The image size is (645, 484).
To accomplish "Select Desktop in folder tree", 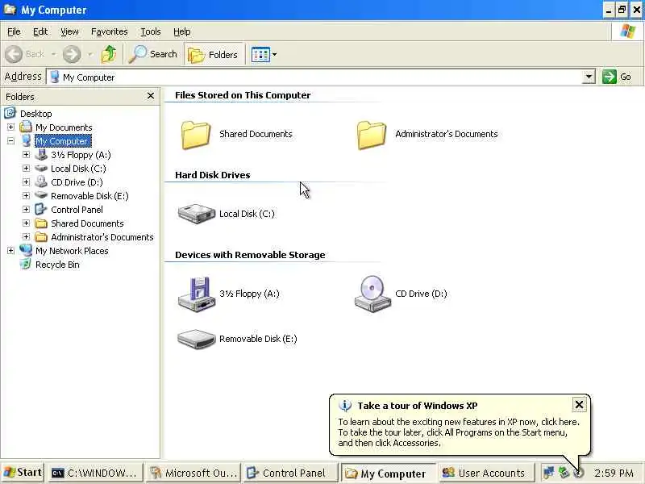I will tap(35, 114).
